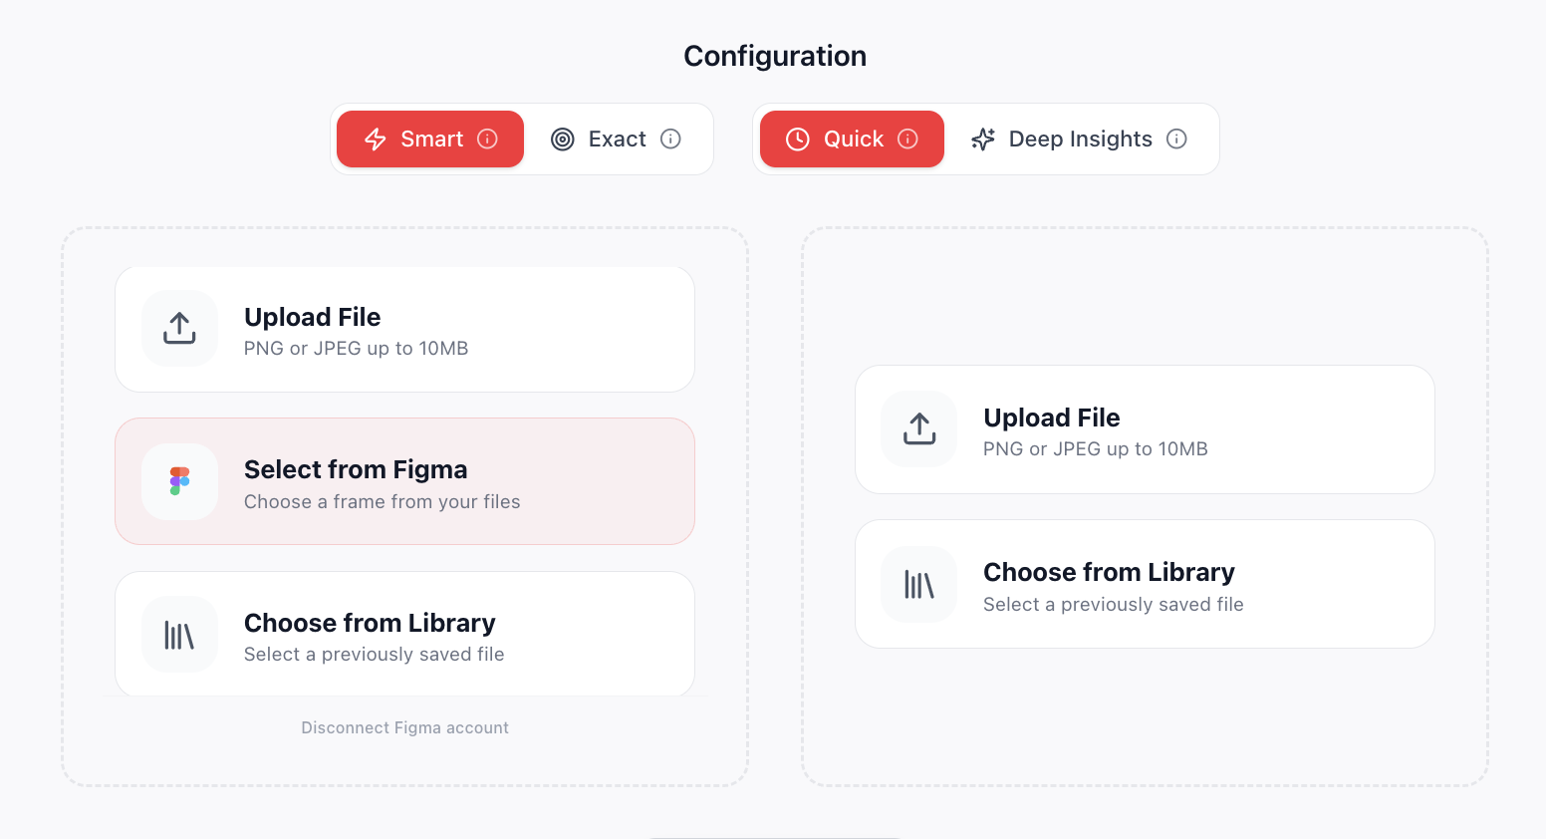Switch to Deep Insights mode
Viewport: 1546px width, 839px height.
(x=1071, y=139)
